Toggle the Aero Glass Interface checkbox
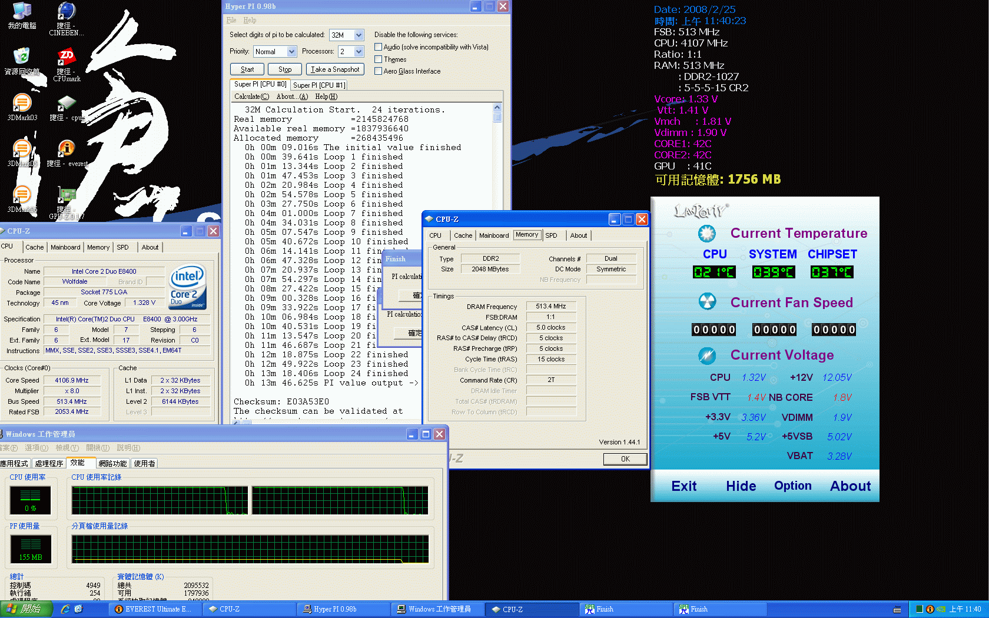Viewport: 989px width, 618px height. pyautogui.click(x=378, y=71)
